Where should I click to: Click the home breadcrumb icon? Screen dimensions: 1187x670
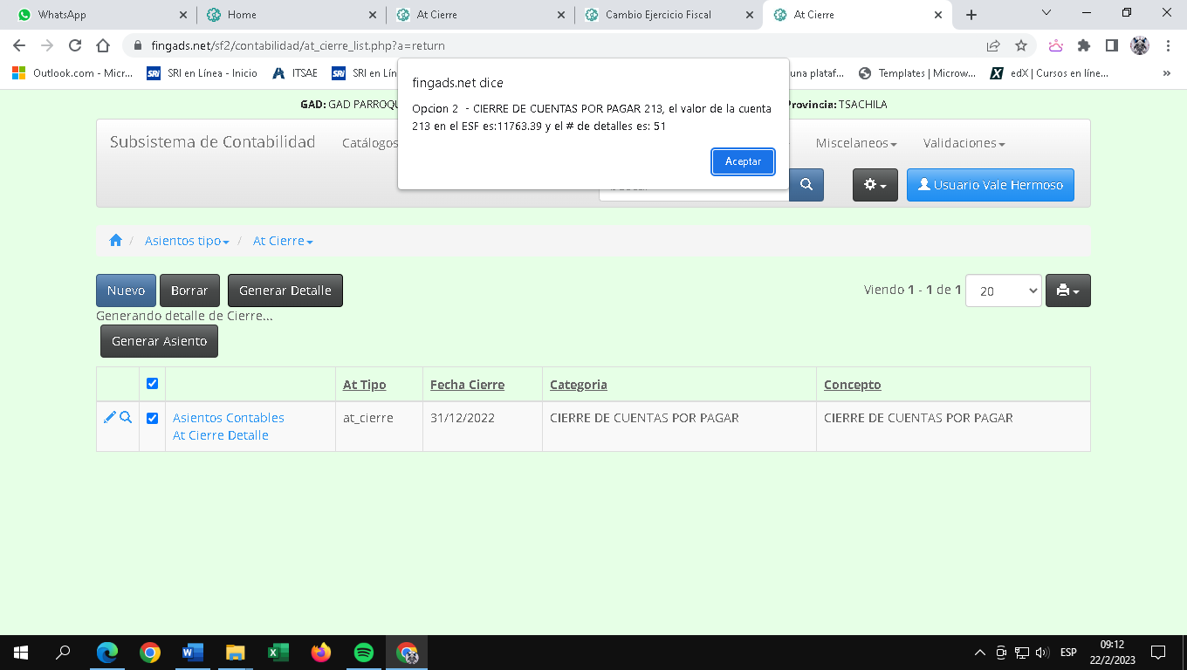(115, 241)
